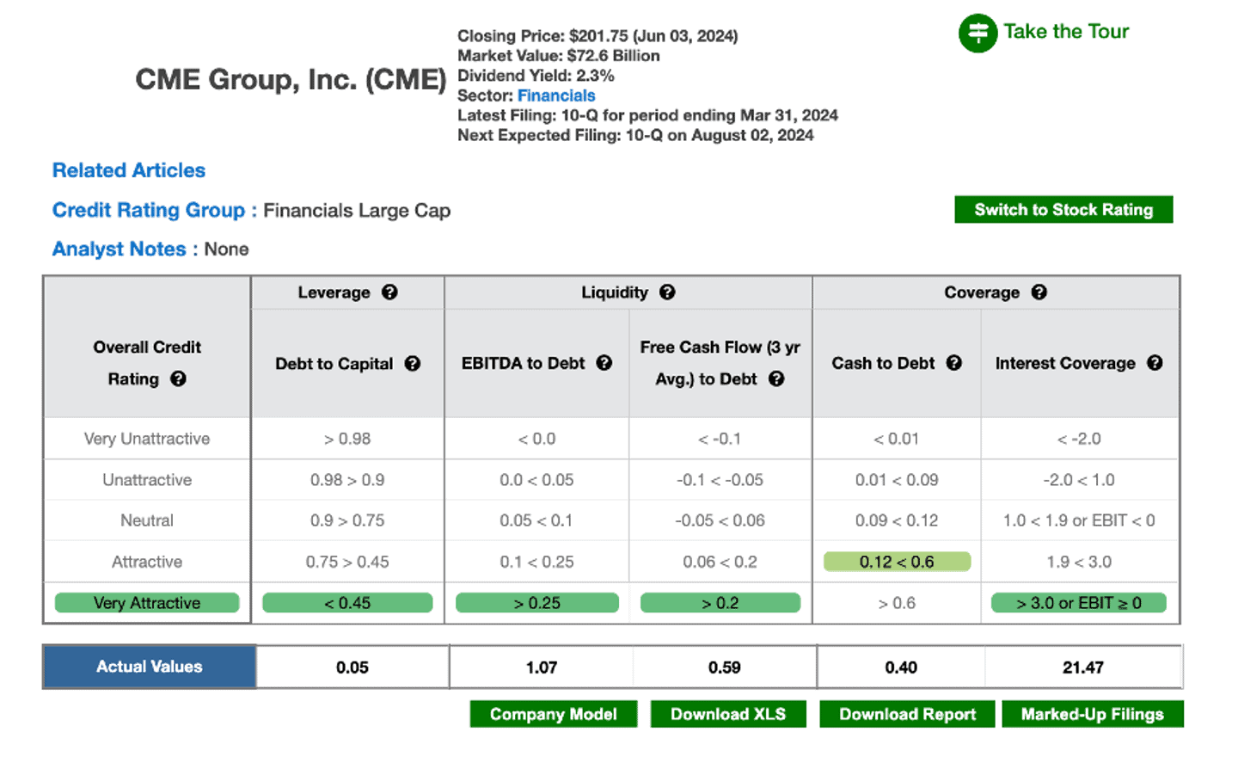This screenshot has height=769, width=1238.
Task: Click the Credit Rating Group link
Action: click(149, 210)
